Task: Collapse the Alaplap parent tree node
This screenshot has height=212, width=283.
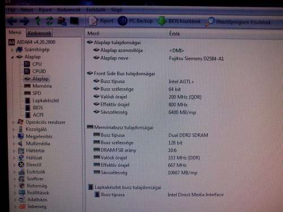Action: (12, 57)
